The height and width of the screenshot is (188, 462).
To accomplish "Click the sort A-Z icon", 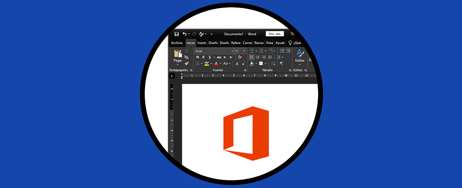I will tap(273, 63).
